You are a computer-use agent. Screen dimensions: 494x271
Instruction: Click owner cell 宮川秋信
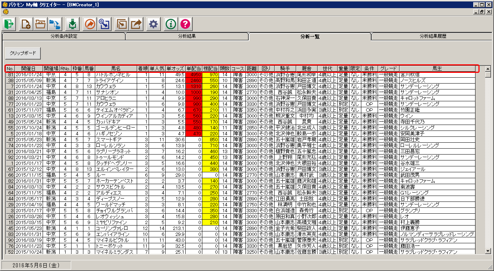(x=437, y=74)
